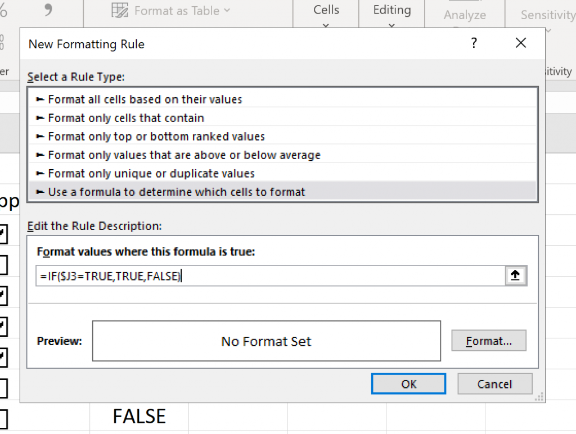The image size is (576, 434).
Task: Click the Cells ribbon group
Action: 326,10
